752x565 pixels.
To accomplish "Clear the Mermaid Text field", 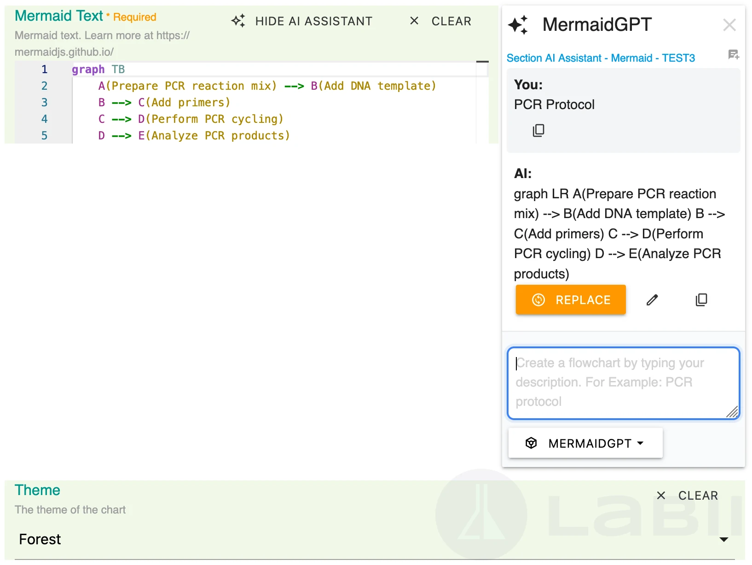I will tap(440, 21).
